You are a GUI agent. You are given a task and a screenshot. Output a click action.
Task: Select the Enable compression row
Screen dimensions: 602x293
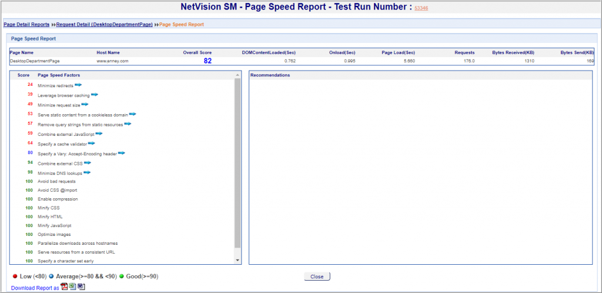58,199
